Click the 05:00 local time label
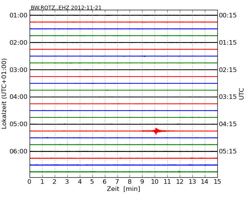The image size is (247, 197). click(x=19, y=124)
